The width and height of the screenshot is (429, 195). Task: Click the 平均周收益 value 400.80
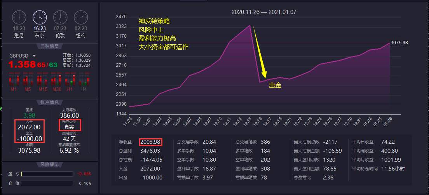click(x=389, y=151)
